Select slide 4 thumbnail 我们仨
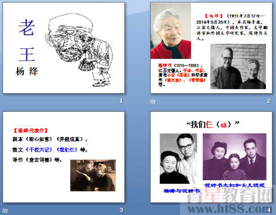 (211, 157)
